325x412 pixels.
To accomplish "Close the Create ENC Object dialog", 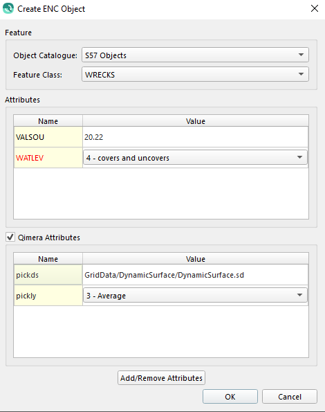I will pos(315,8).
